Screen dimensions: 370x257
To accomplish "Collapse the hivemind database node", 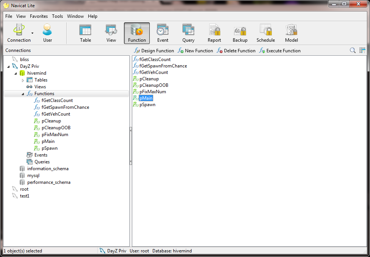I will click(16, 74).
